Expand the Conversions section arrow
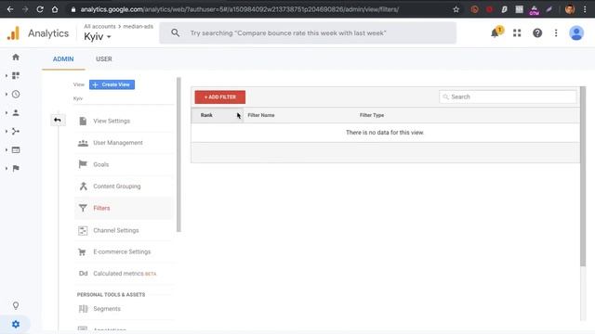This screenshot has width=595, height=334. pyautogui.click(x=7, y=169)
